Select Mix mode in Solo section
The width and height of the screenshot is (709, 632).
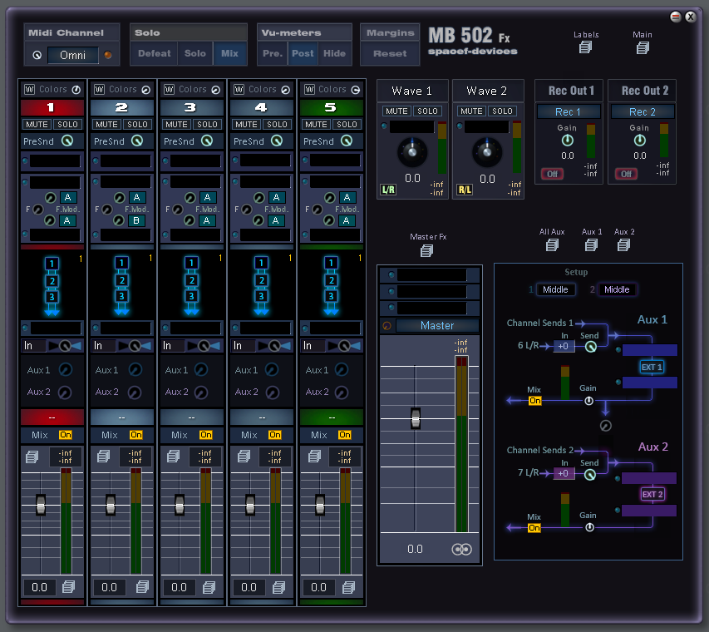click(229, 53)
